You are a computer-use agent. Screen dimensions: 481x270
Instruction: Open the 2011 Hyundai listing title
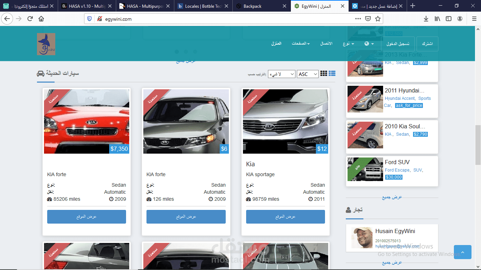(x=405, y=91)
